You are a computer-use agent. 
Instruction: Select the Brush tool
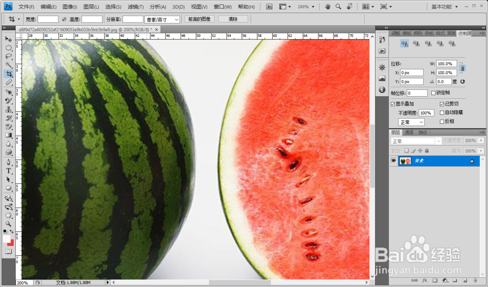[8, 101]
